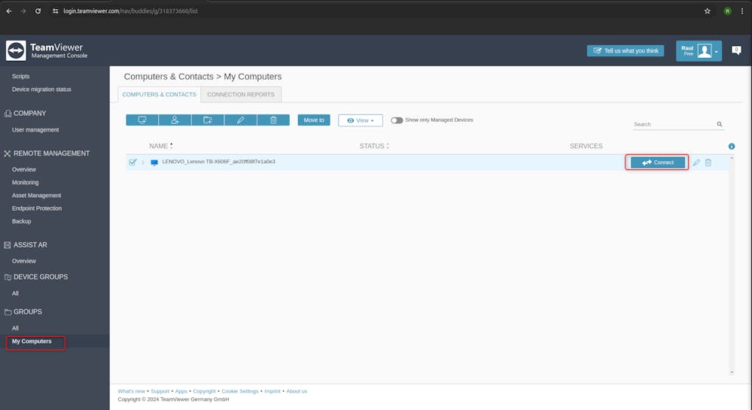The height and width of the screenshot is (410, 752).
Task: Open Remote Management Overview
Action: pos(24,169)
